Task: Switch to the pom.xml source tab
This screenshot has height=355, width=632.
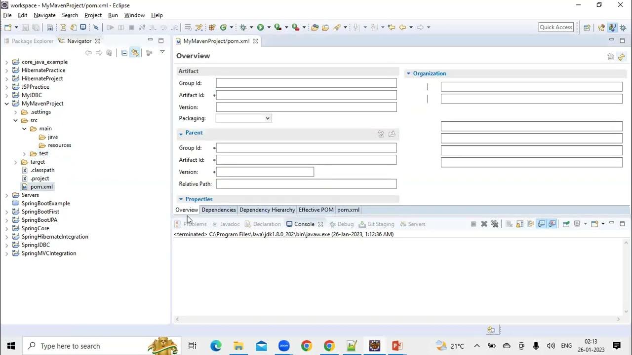Action: pos(348,210)
